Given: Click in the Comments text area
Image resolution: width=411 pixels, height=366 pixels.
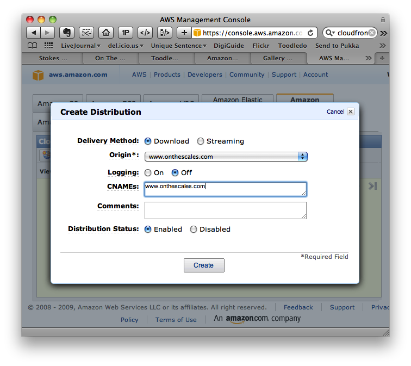Looking at the screenshot, I should [x=226, y=210].
